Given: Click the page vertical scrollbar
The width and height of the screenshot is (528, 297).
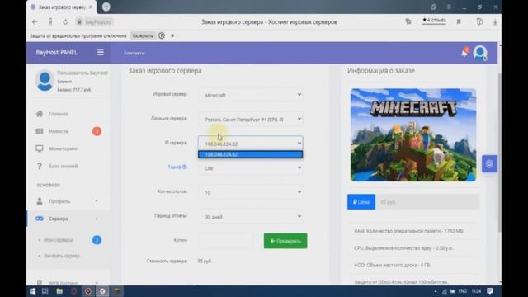Looking at the screenshot, I should 499,152.
